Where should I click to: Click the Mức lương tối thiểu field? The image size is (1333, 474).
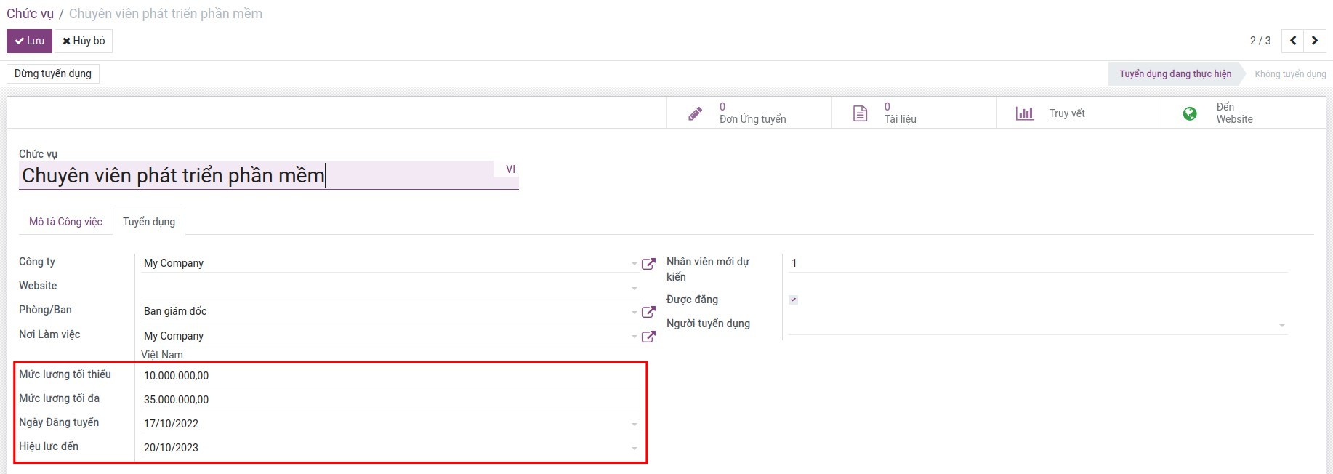coord(389,376)
